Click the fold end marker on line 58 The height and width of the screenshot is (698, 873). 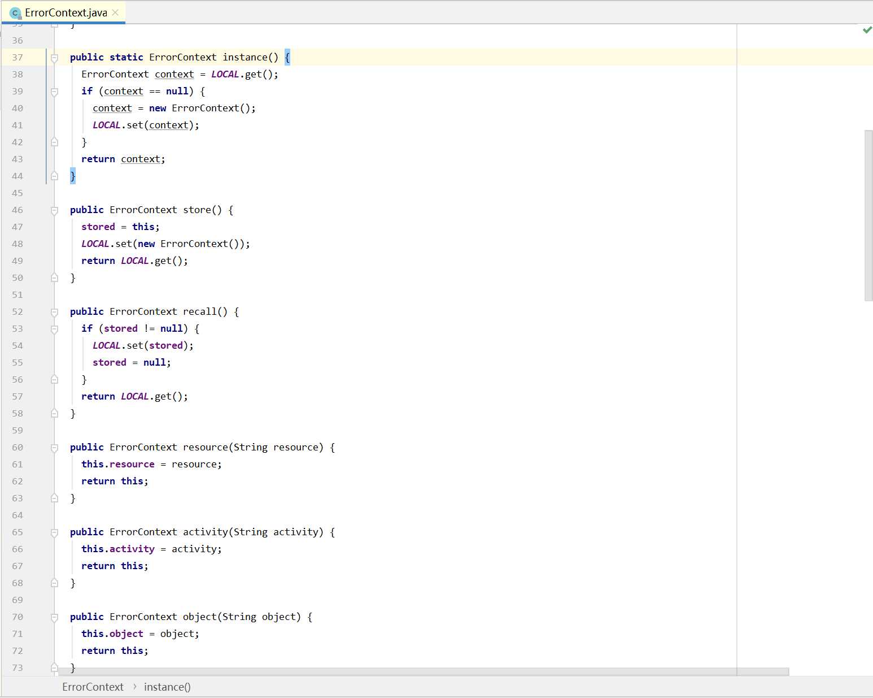click(55, 413)
